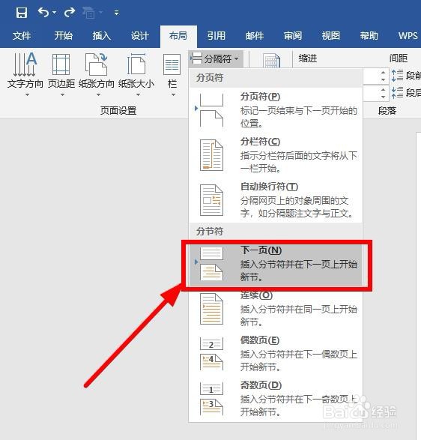Choose 连续(O) continuous section break
Viewport: 421px width, 440px height.
pos(276,309)
